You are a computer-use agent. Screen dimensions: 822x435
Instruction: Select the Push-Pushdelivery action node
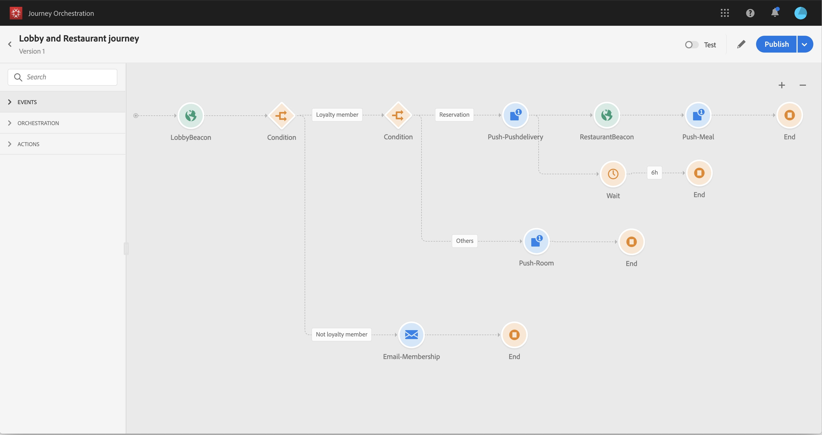515,115
